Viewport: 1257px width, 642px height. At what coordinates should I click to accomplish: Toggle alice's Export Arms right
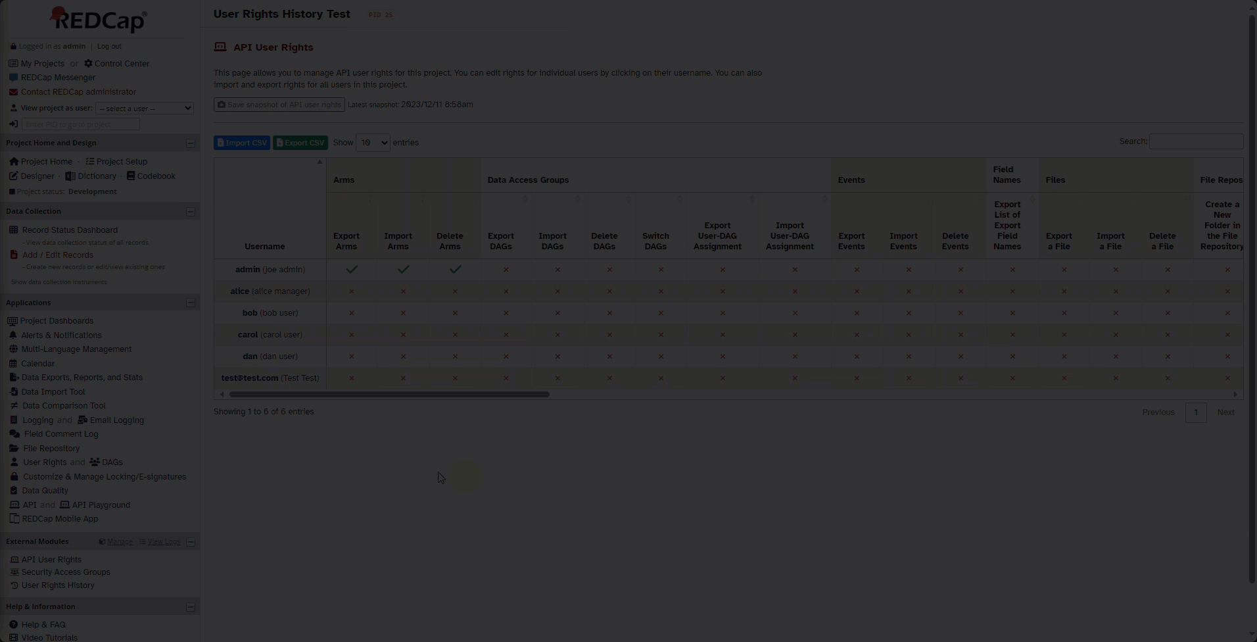tap(352, 291)
